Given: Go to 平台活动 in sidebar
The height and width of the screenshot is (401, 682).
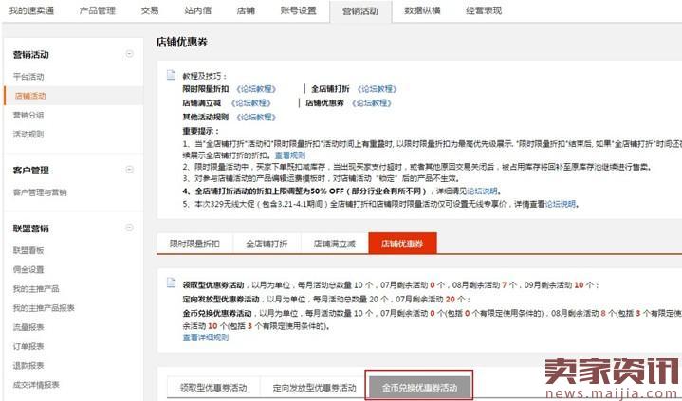Looking at the screenshot, I should [x=28, y=77].
